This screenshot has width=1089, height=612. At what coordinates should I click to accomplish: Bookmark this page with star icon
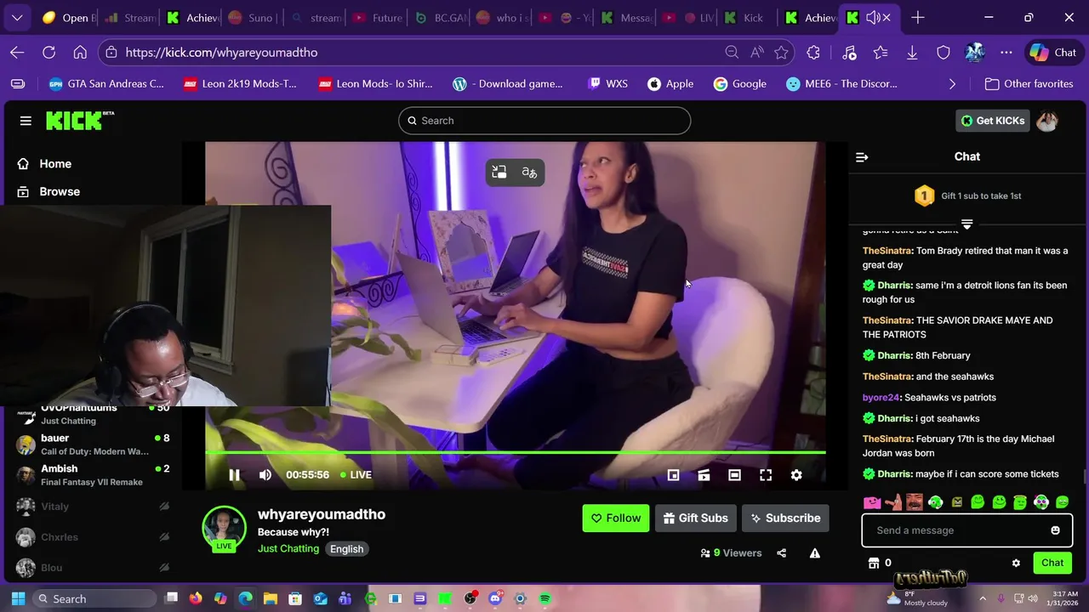[782, 53]
